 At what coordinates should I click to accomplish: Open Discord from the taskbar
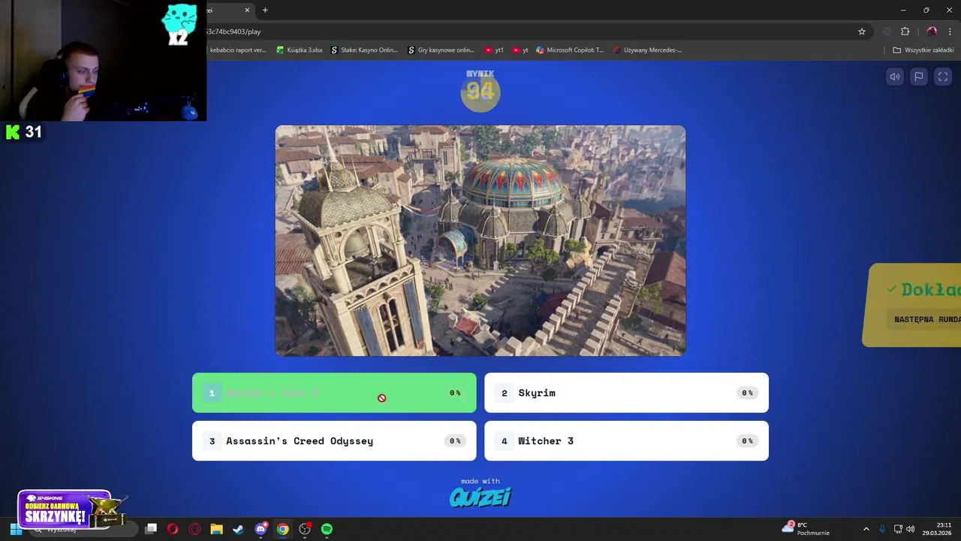point(261,529)
